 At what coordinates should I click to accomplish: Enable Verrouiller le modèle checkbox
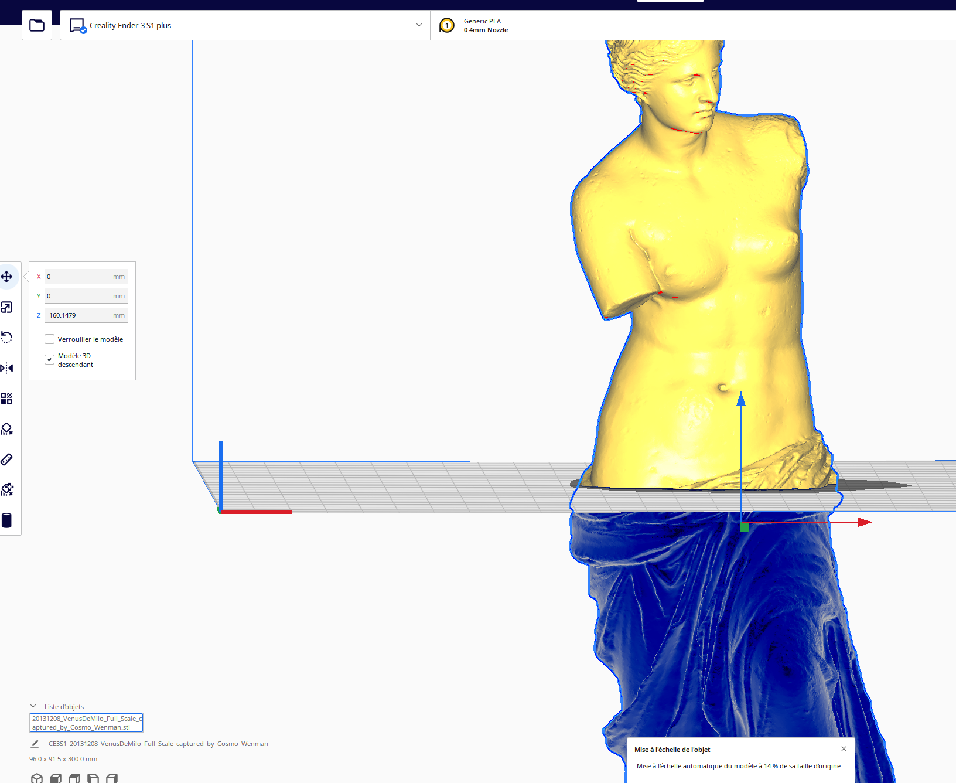[x=50, y=339]
